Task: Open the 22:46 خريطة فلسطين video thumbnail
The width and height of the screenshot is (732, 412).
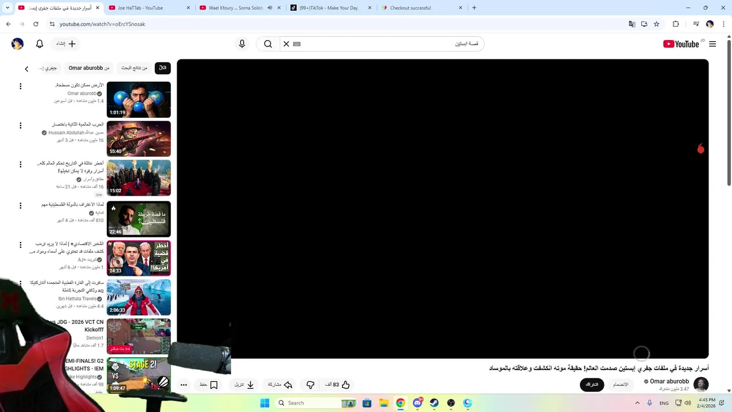Action: [x=138, y=219]
